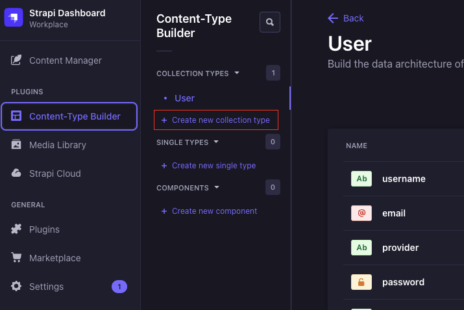Click the Settings notification badge
This screenshot has height=310, width=464.
pyautogui.click(x=119, y=287)
